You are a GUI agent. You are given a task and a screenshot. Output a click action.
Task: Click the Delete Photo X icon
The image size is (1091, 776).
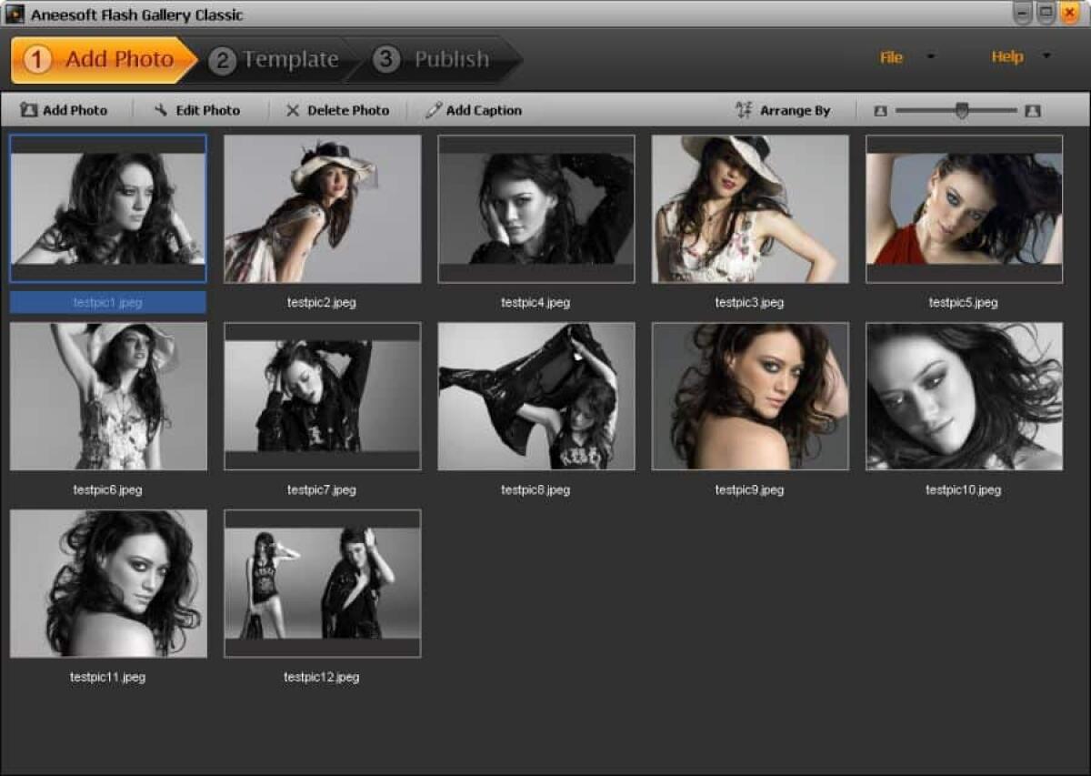293,109
